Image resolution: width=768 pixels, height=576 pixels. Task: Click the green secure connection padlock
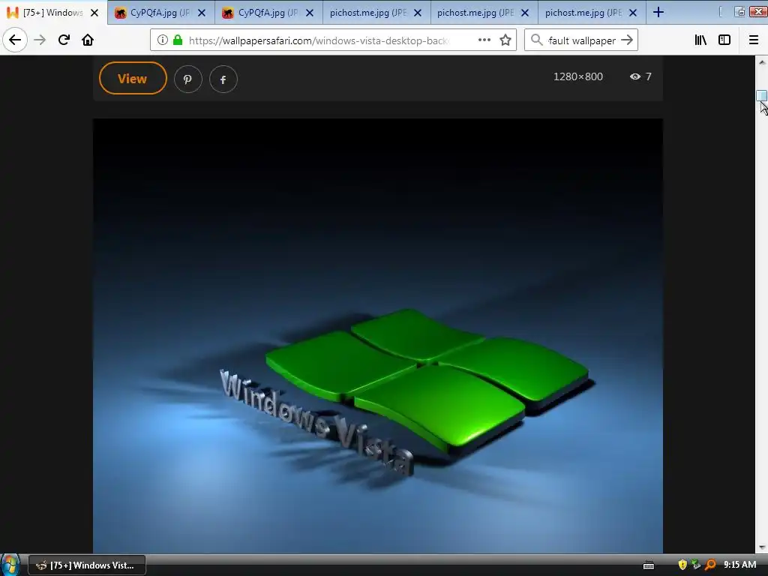(178, 40)
